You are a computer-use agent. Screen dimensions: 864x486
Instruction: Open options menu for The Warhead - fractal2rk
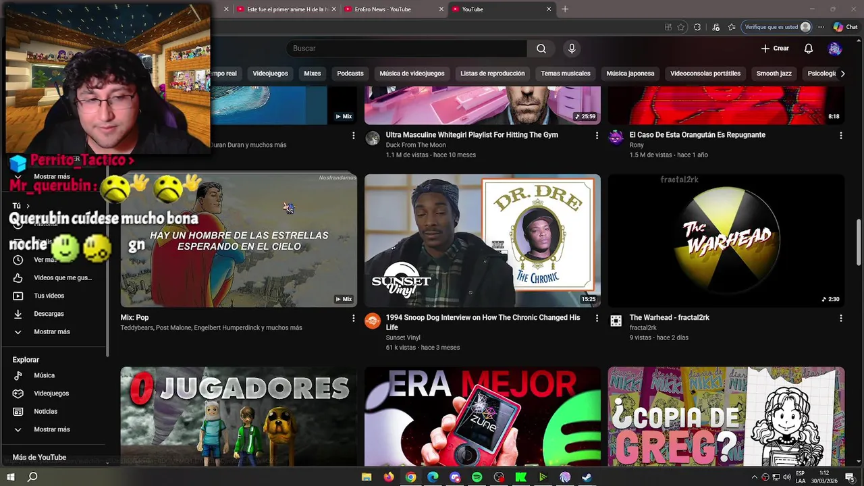click(x=840, y=319)
